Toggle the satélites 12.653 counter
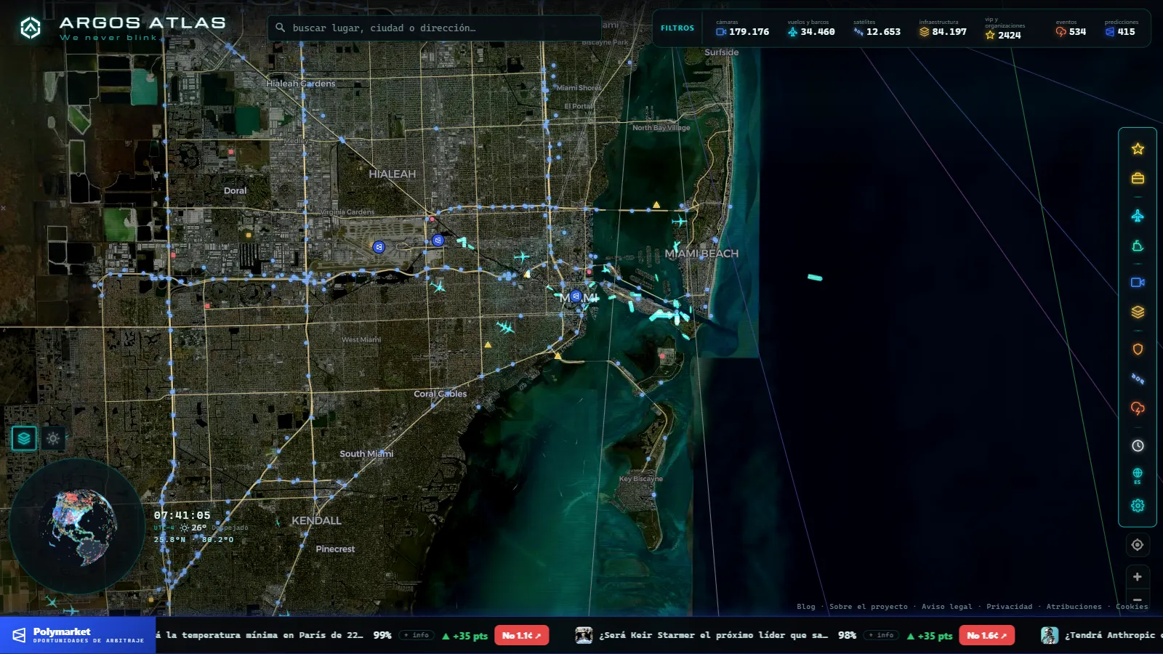Screen dimensions: 1163x654 [x=877, y=28]
